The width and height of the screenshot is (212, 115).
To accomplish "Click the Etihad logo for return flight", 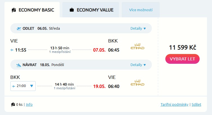I will (x=137, y=83).
